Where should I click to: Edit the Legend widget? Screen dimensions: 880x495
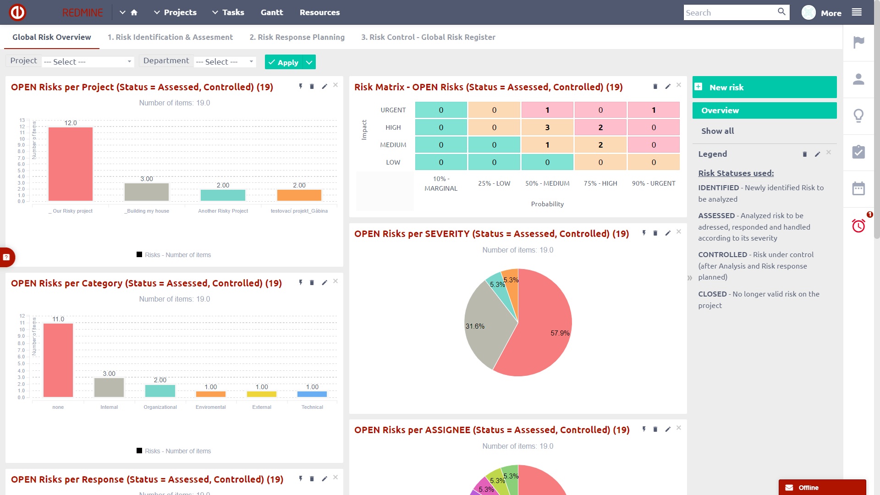point(817,154)
